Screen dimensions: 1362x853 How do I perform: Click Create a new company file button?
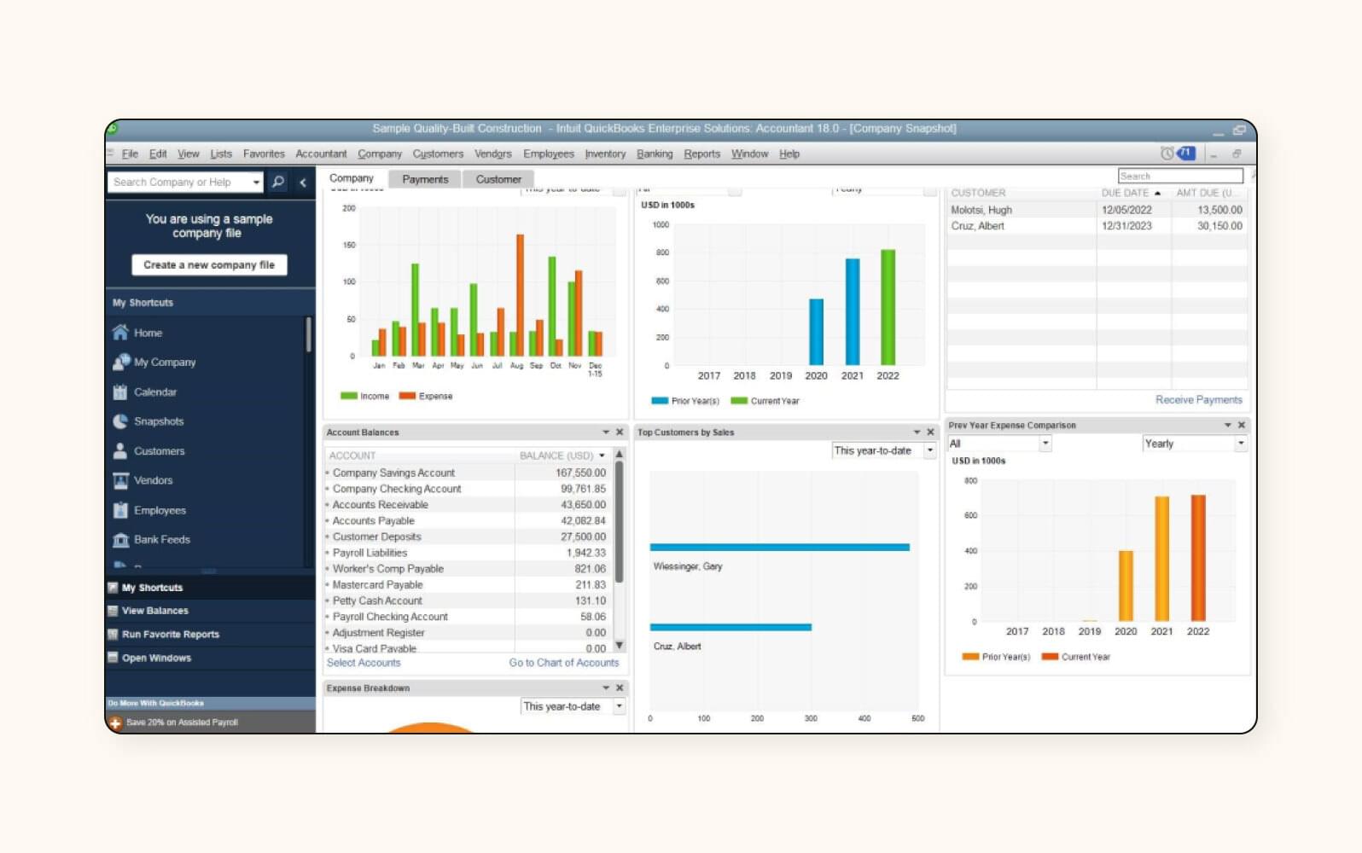[x=209, y=265]
